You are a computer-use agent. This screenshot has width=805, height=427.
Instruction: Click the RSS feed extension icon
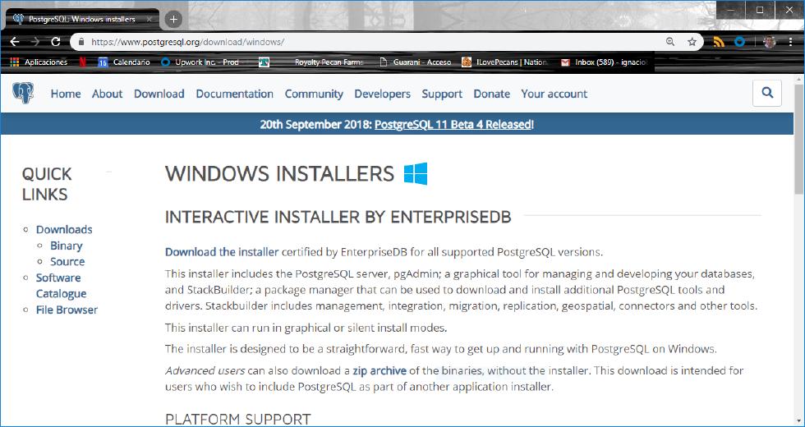720,42
